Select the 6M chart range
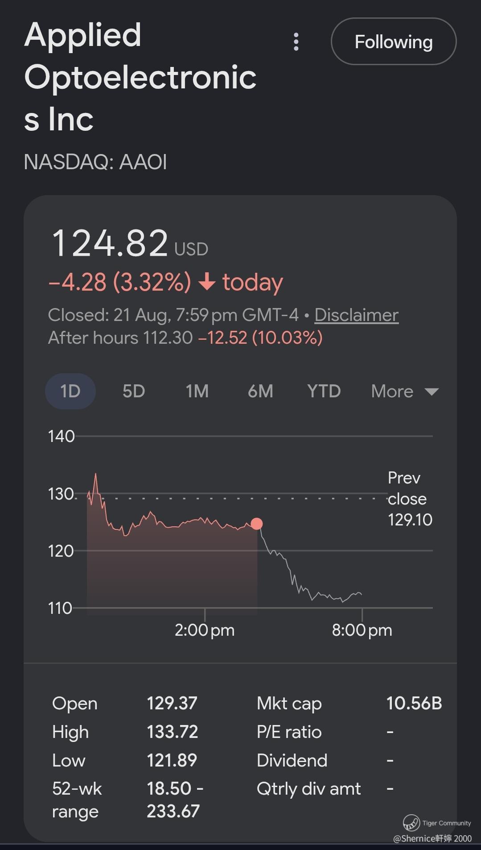This screenshot has width=481, height=850. tap(260, 391)
